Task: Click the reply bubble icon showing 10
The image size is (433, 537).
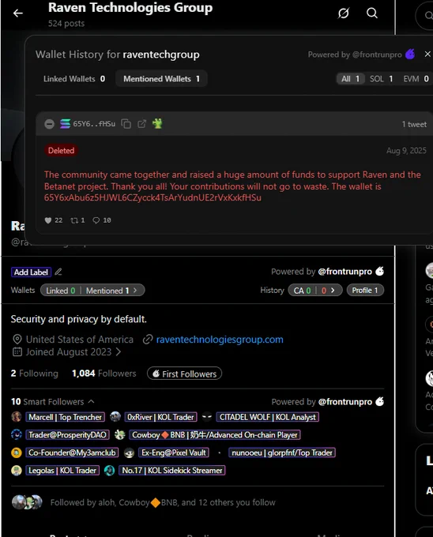Action: [96, 220]
